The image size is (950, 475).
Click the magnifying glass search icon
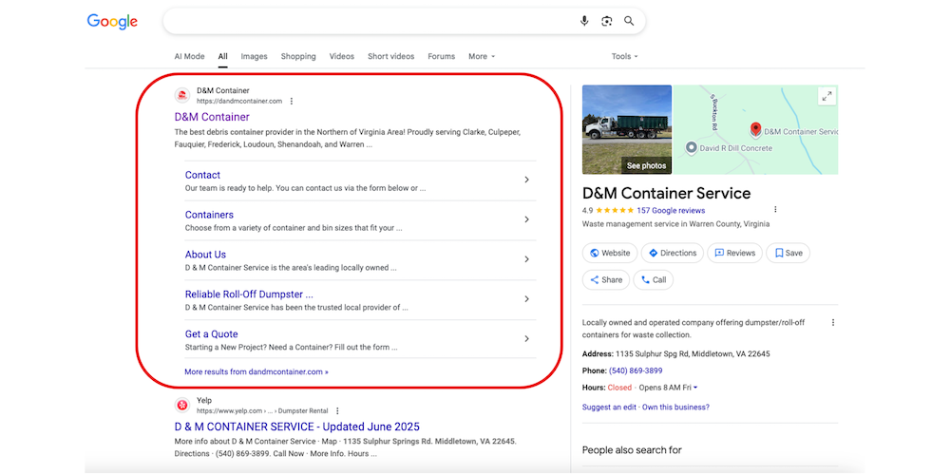[629, 21]
